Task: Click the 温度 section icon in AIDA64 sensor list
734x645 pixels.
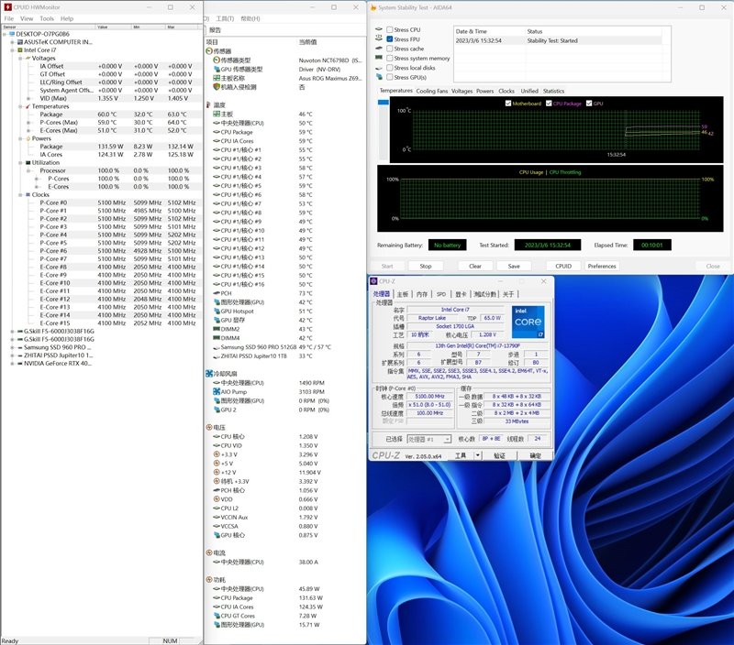Action: 209,104
